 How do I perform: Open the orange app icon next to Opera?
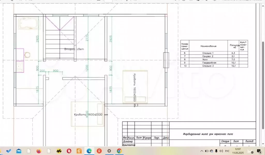[79, 151]
